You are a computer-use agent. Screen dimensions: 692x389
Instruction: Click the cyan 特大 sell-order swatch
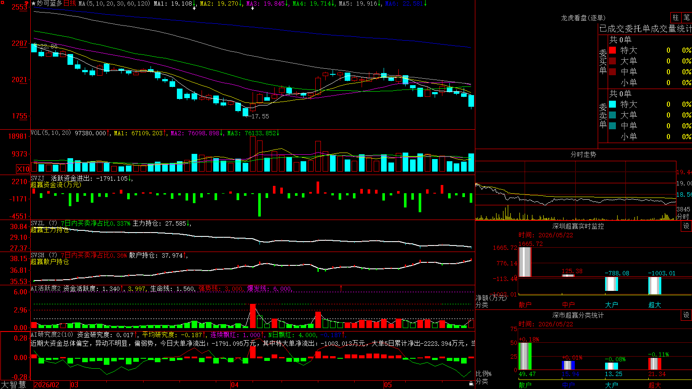point(612,104)
